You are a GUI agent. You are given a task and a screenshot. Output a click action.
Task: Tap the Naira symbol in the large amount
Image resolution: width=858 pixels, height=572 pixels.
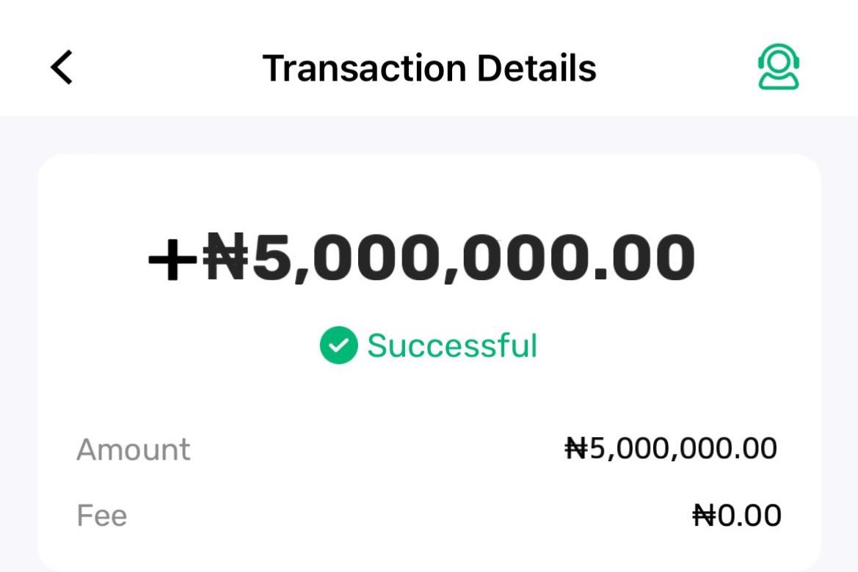(x=226, y=256)
